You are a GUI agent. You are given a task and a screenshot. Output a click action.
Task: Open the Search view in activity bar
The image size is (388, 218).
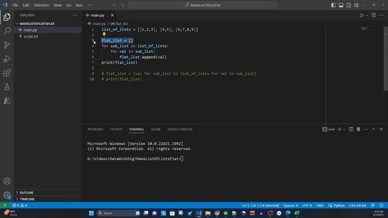coord(7,31)
